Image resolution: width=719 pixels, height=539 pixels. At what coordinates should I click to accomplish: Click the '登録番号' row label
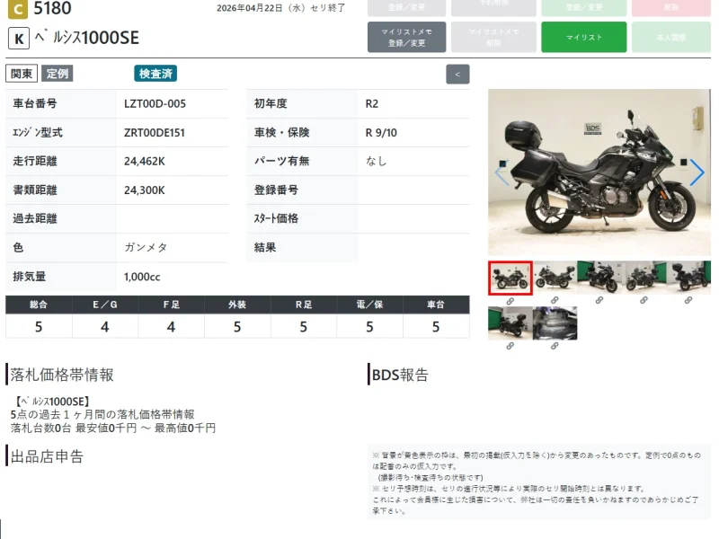coord(276,190)
